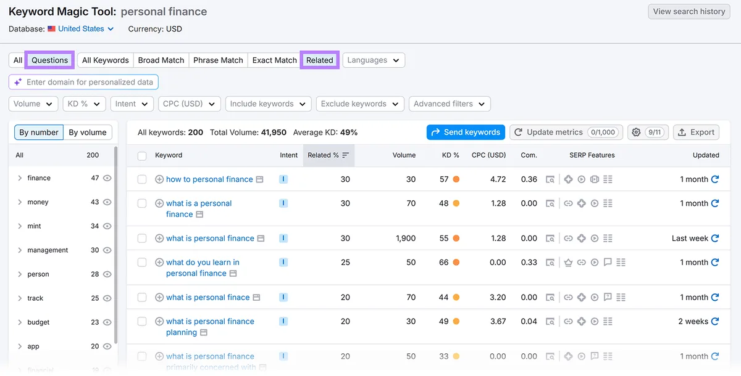Open SERP view icon after 'what is personal finace'
Screen dimensions: 741x376
(x=256, y=297)
